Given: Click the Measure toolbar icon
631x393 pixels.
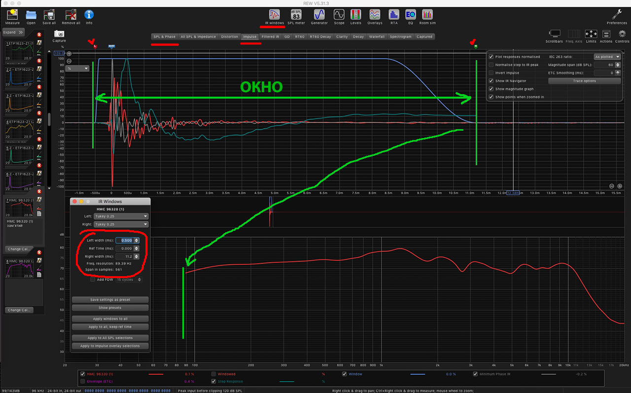Looking at the screenshot, I should pyautogui.click(x=12, y=14).
